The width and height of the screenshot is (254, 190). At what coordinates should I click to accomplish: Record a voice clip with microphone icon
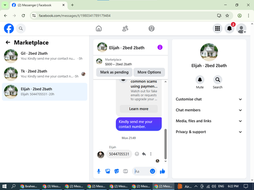pos(99,171)
